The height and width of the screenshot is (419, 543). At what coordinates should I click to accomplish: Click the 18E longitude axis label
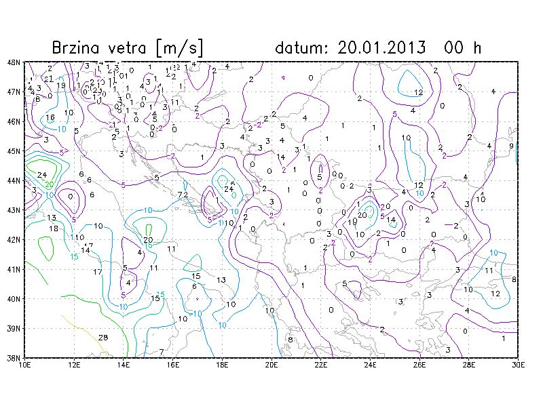222,365
